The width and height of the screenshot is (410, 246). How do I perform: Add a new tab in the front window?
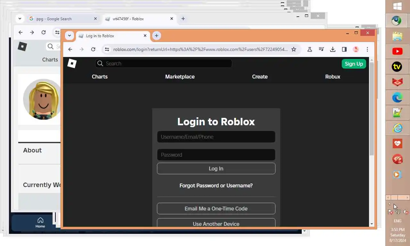(156, 36)
